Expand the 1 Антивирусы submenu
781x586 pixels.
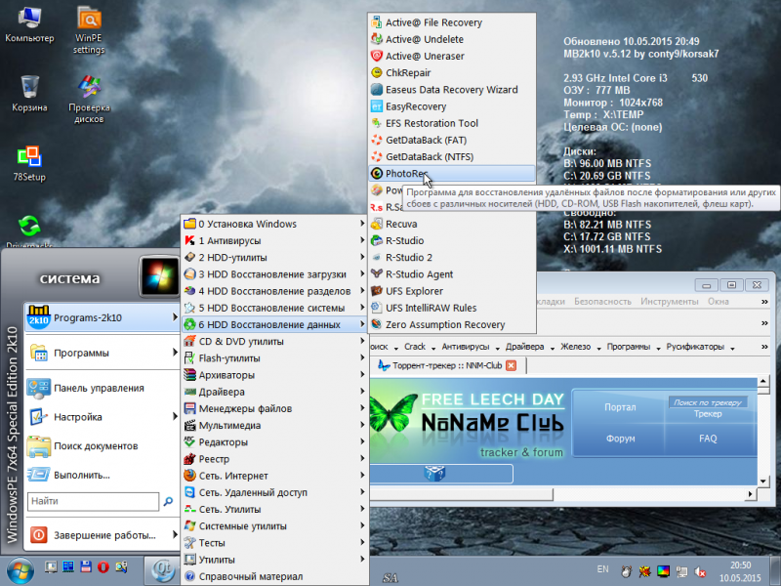tap(275, 240)
